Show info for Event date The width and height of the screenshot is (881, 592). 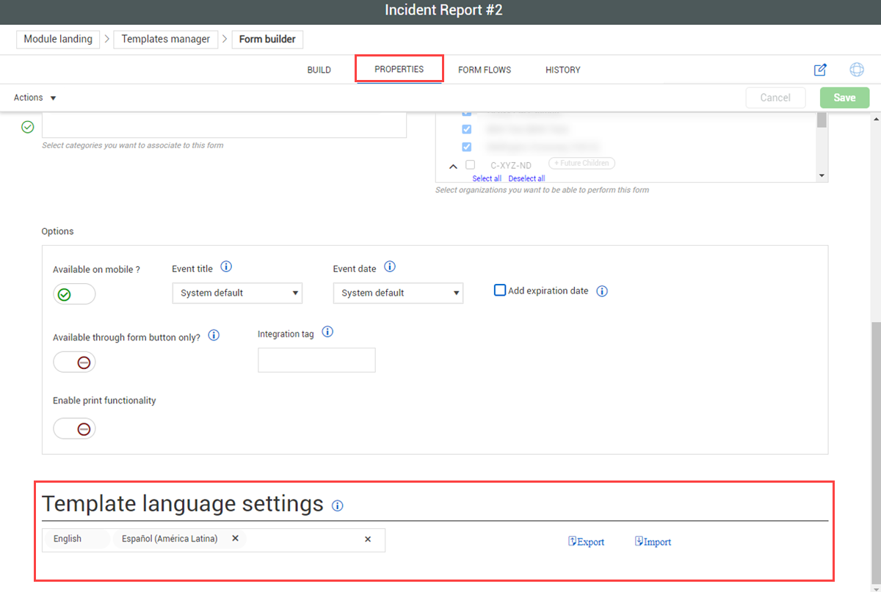(x=390, y=267)
